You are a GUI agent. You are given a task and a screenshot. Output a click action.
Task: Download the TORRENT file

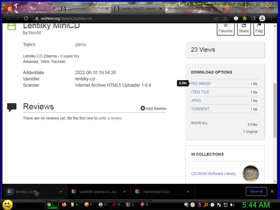pos(200,109)
